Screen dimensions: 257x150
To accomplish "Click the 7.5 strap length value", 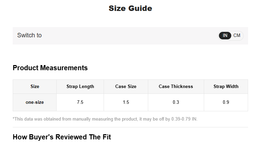I will 80,102.
